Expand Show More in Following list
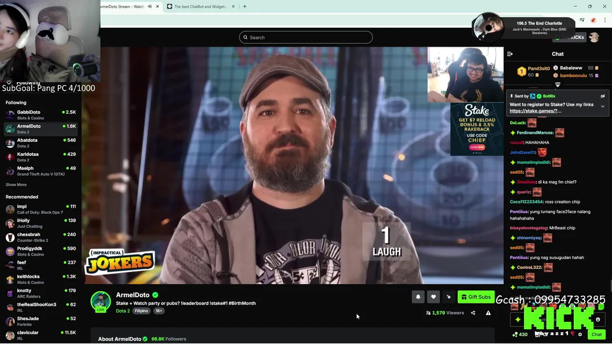 (16, 185)
